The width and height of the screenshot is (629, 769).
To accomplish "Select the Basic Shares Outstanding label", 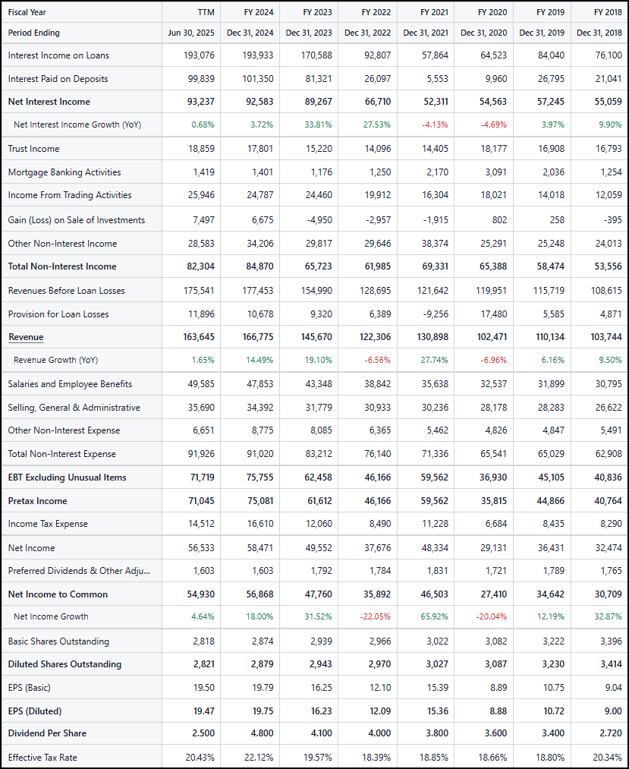I will 58,641.
